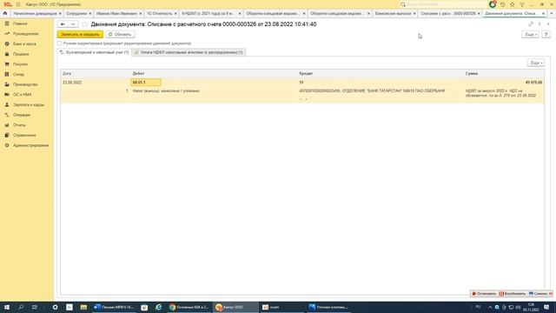Open the Операции section
This screenshot has height=313, width=556.
[22, 115]
